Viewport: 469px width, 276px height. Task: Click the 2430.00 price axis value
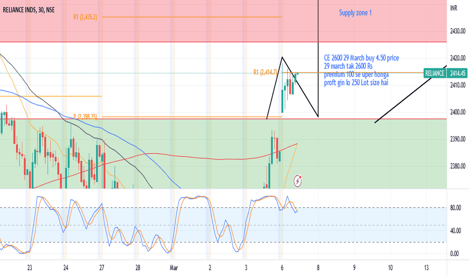point(457,31)
